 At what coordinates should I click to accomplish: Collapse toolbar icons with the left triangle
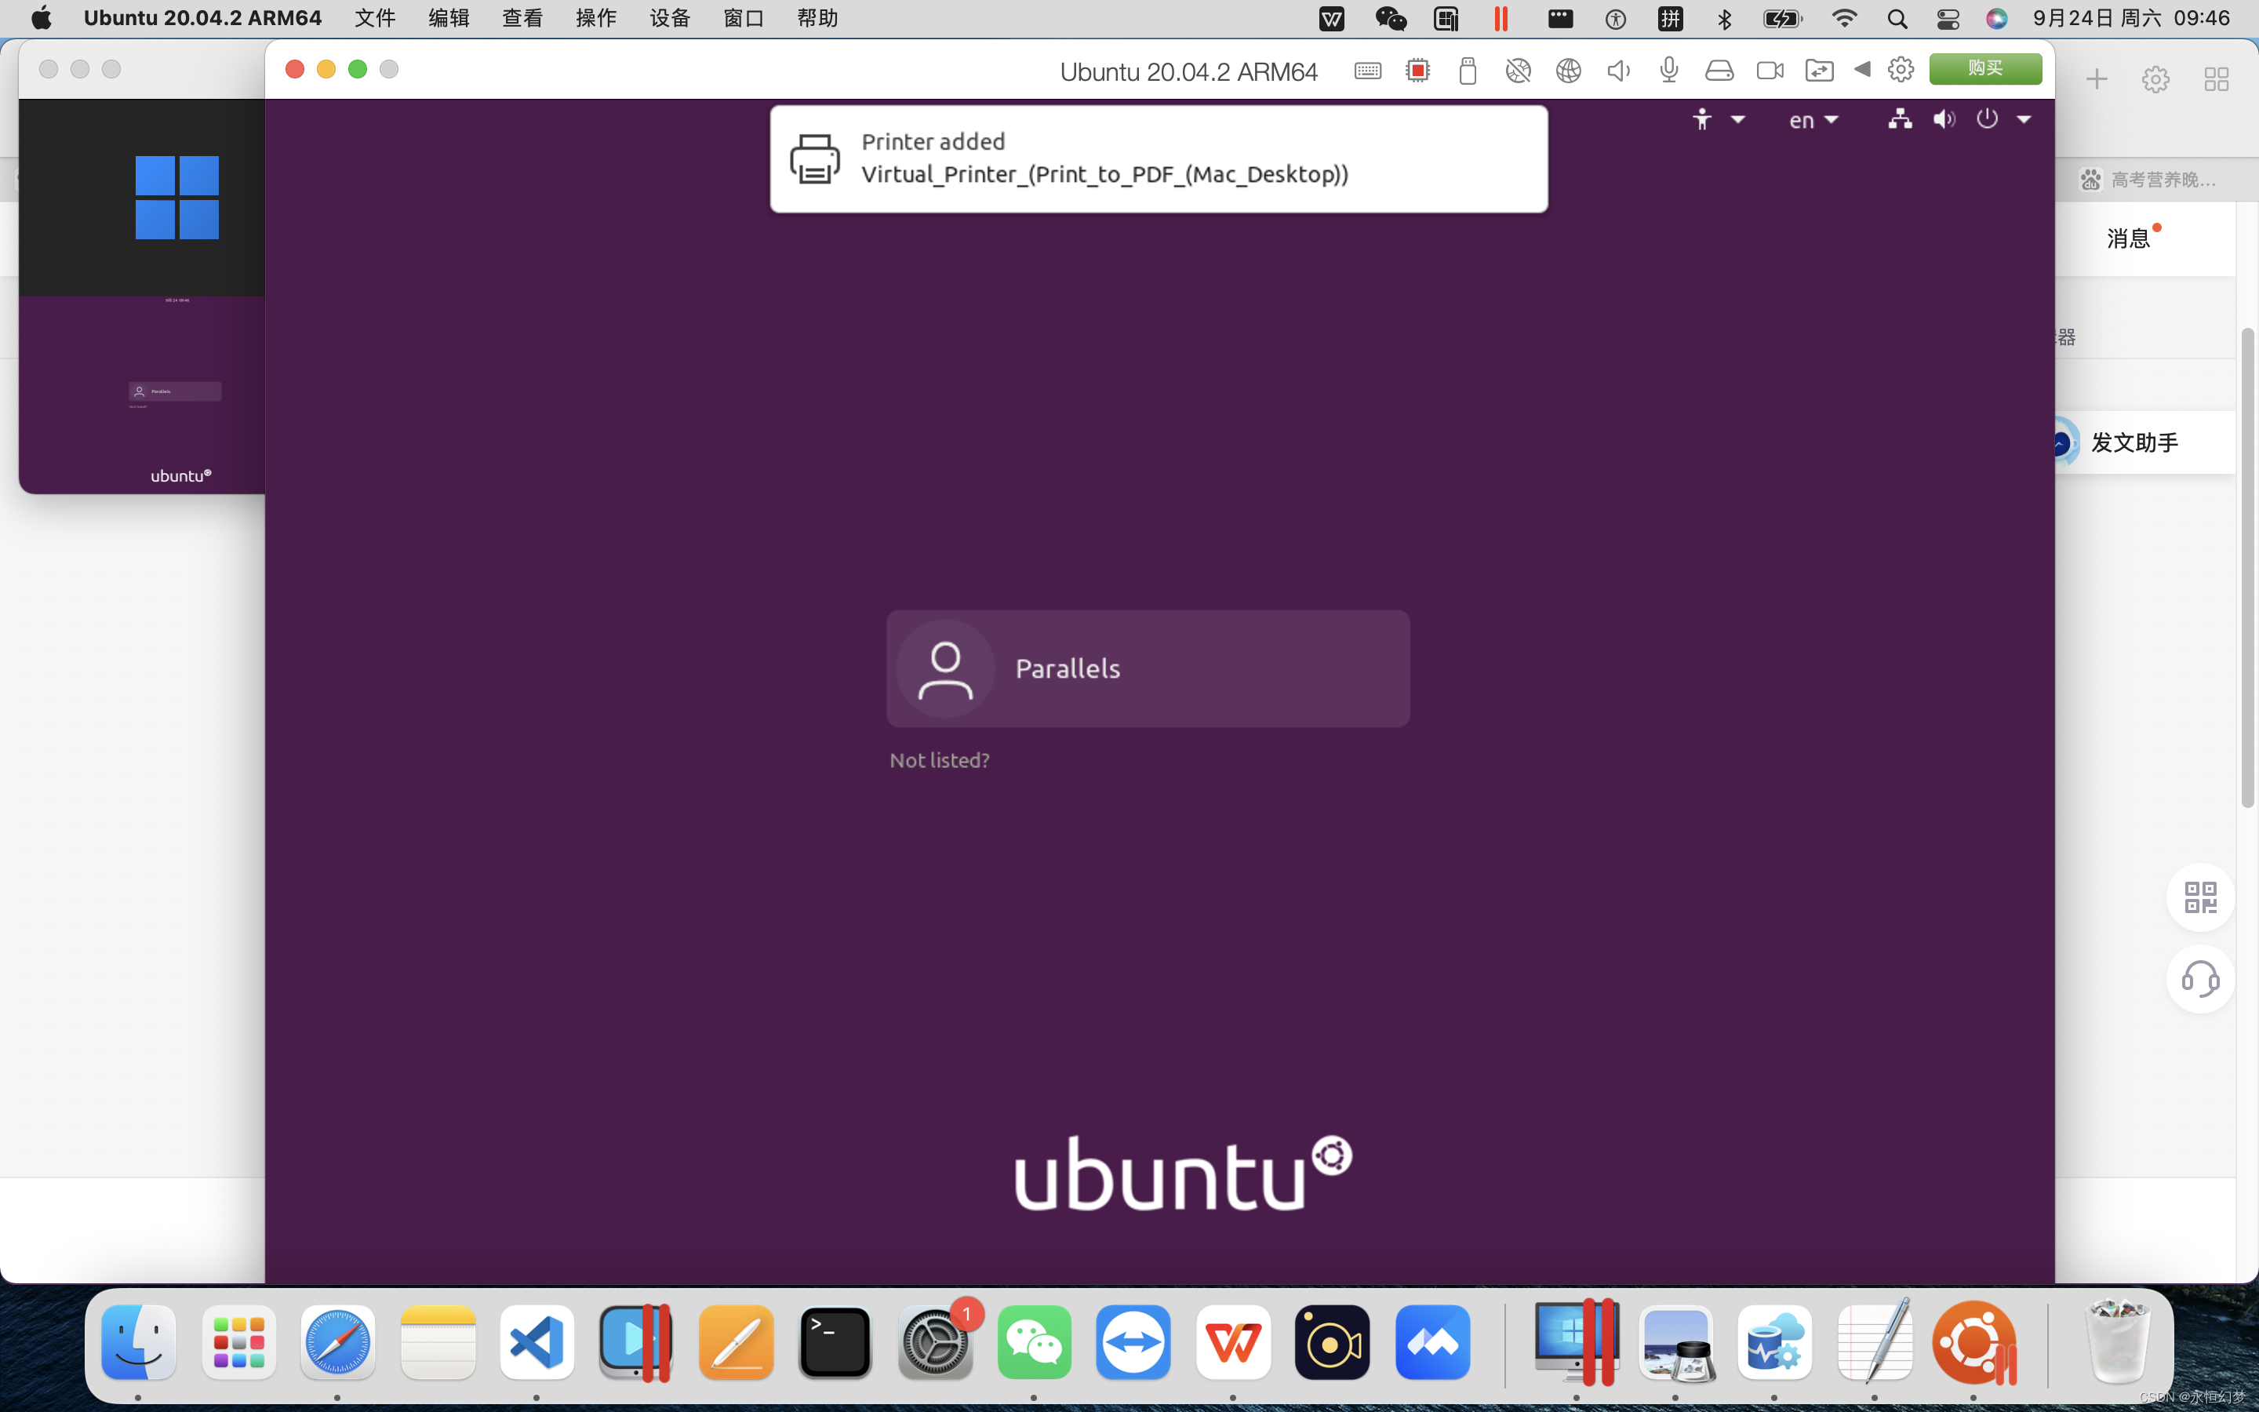point(1861,69)
